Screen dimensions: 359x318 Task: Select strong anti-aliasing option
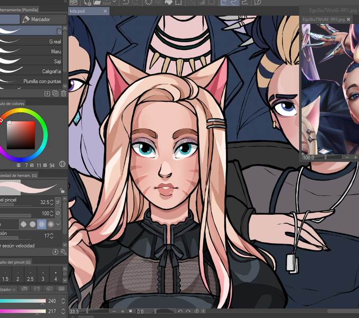(x=51, y=224)
